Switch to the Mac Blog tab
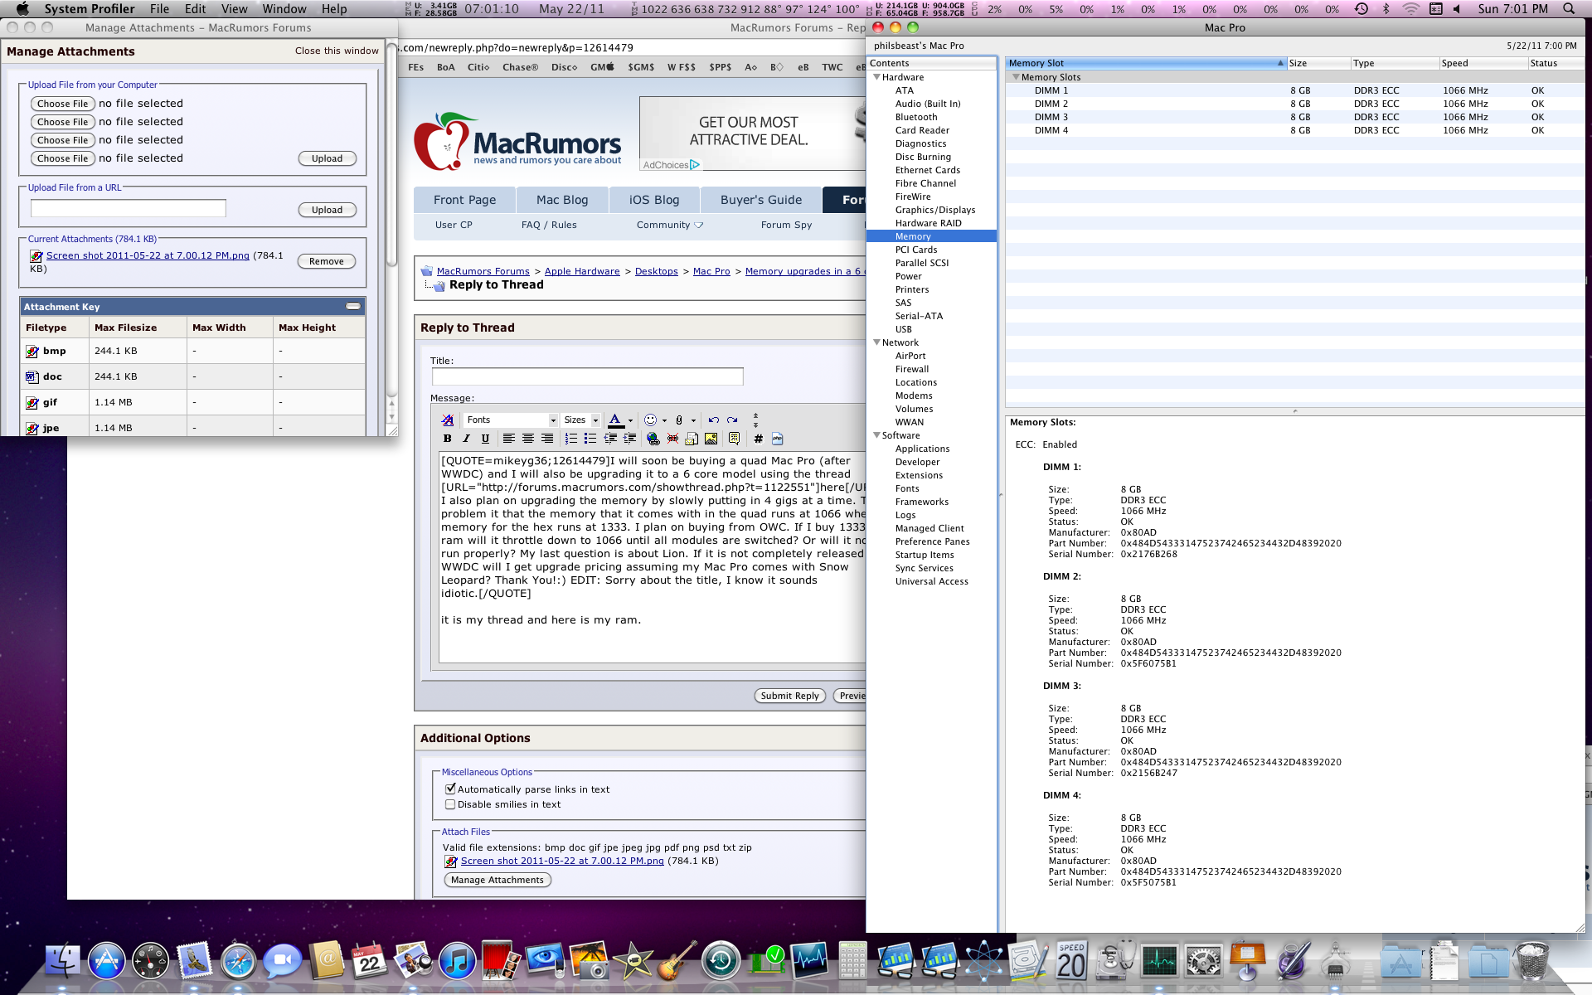The height and width of the screenshot is (995, 1592). (562, 200)
